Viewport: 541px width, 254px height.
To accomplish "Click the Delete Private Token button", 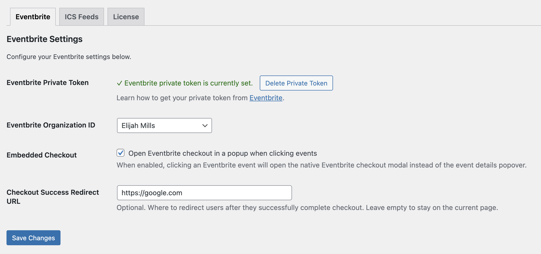I will (296, 83).
